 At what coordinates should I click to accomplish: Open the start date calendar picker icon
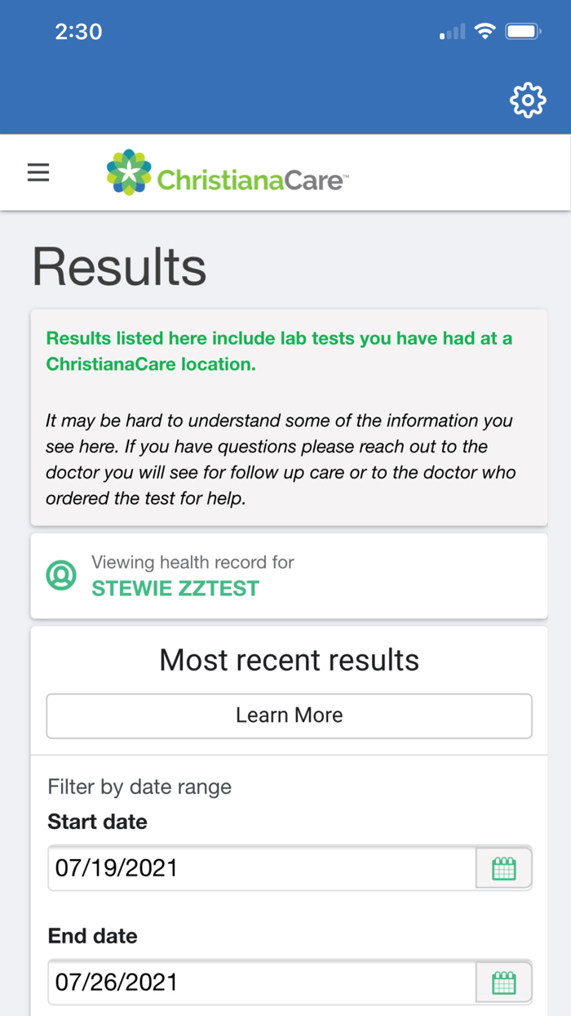coord(503,868)
